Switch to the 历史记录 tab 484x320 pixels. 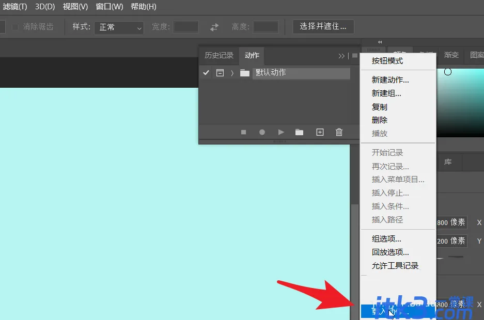pos(219,55)
